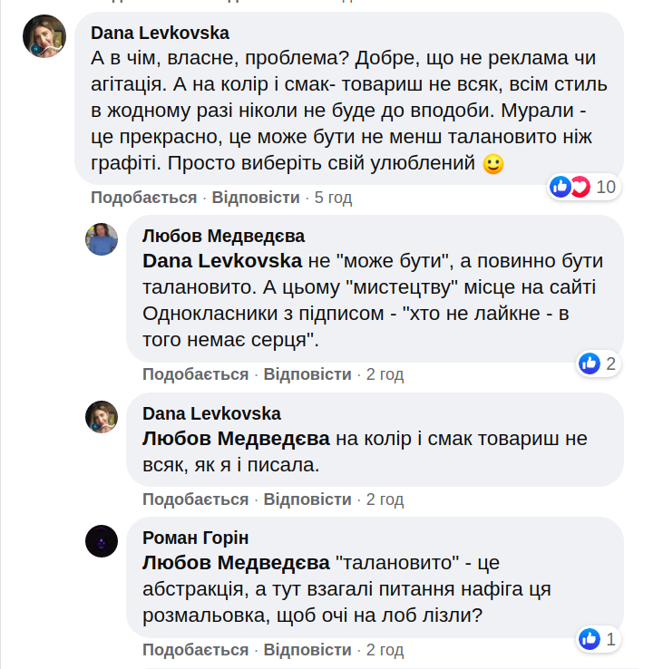View the 1 like on Роман Горін's reply
Image resolution: width=663 pixels, height=669 pixels.
pyautogui.click(x=599, y=639)
